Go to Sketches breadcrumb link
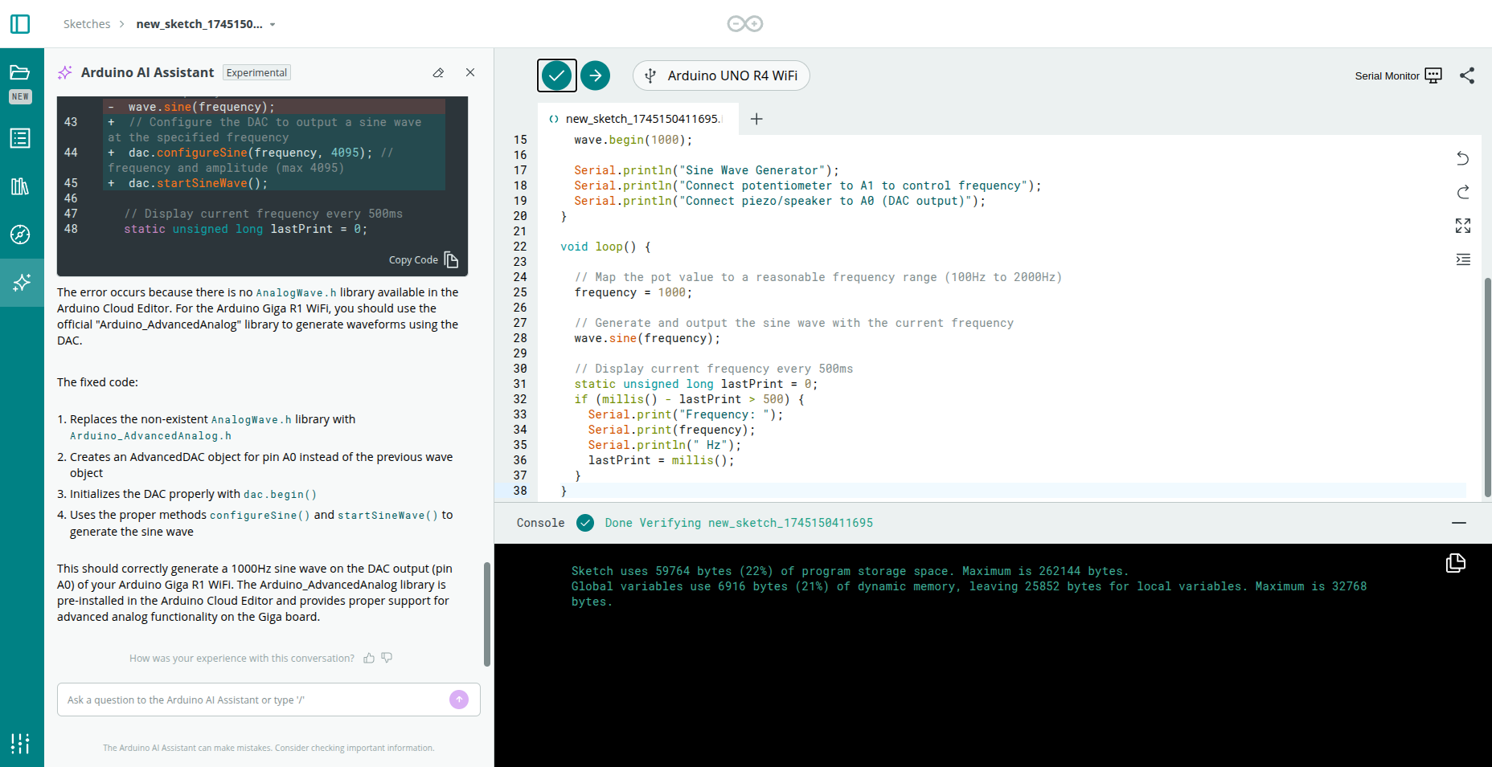This screenshot has width=1492, height=767. pyautogui.click(x=87, y=24)
